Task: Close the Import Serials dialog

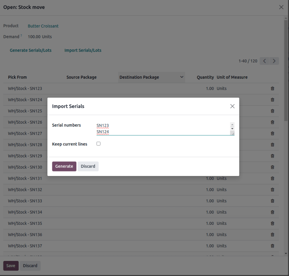Action: tap(232, 106)
